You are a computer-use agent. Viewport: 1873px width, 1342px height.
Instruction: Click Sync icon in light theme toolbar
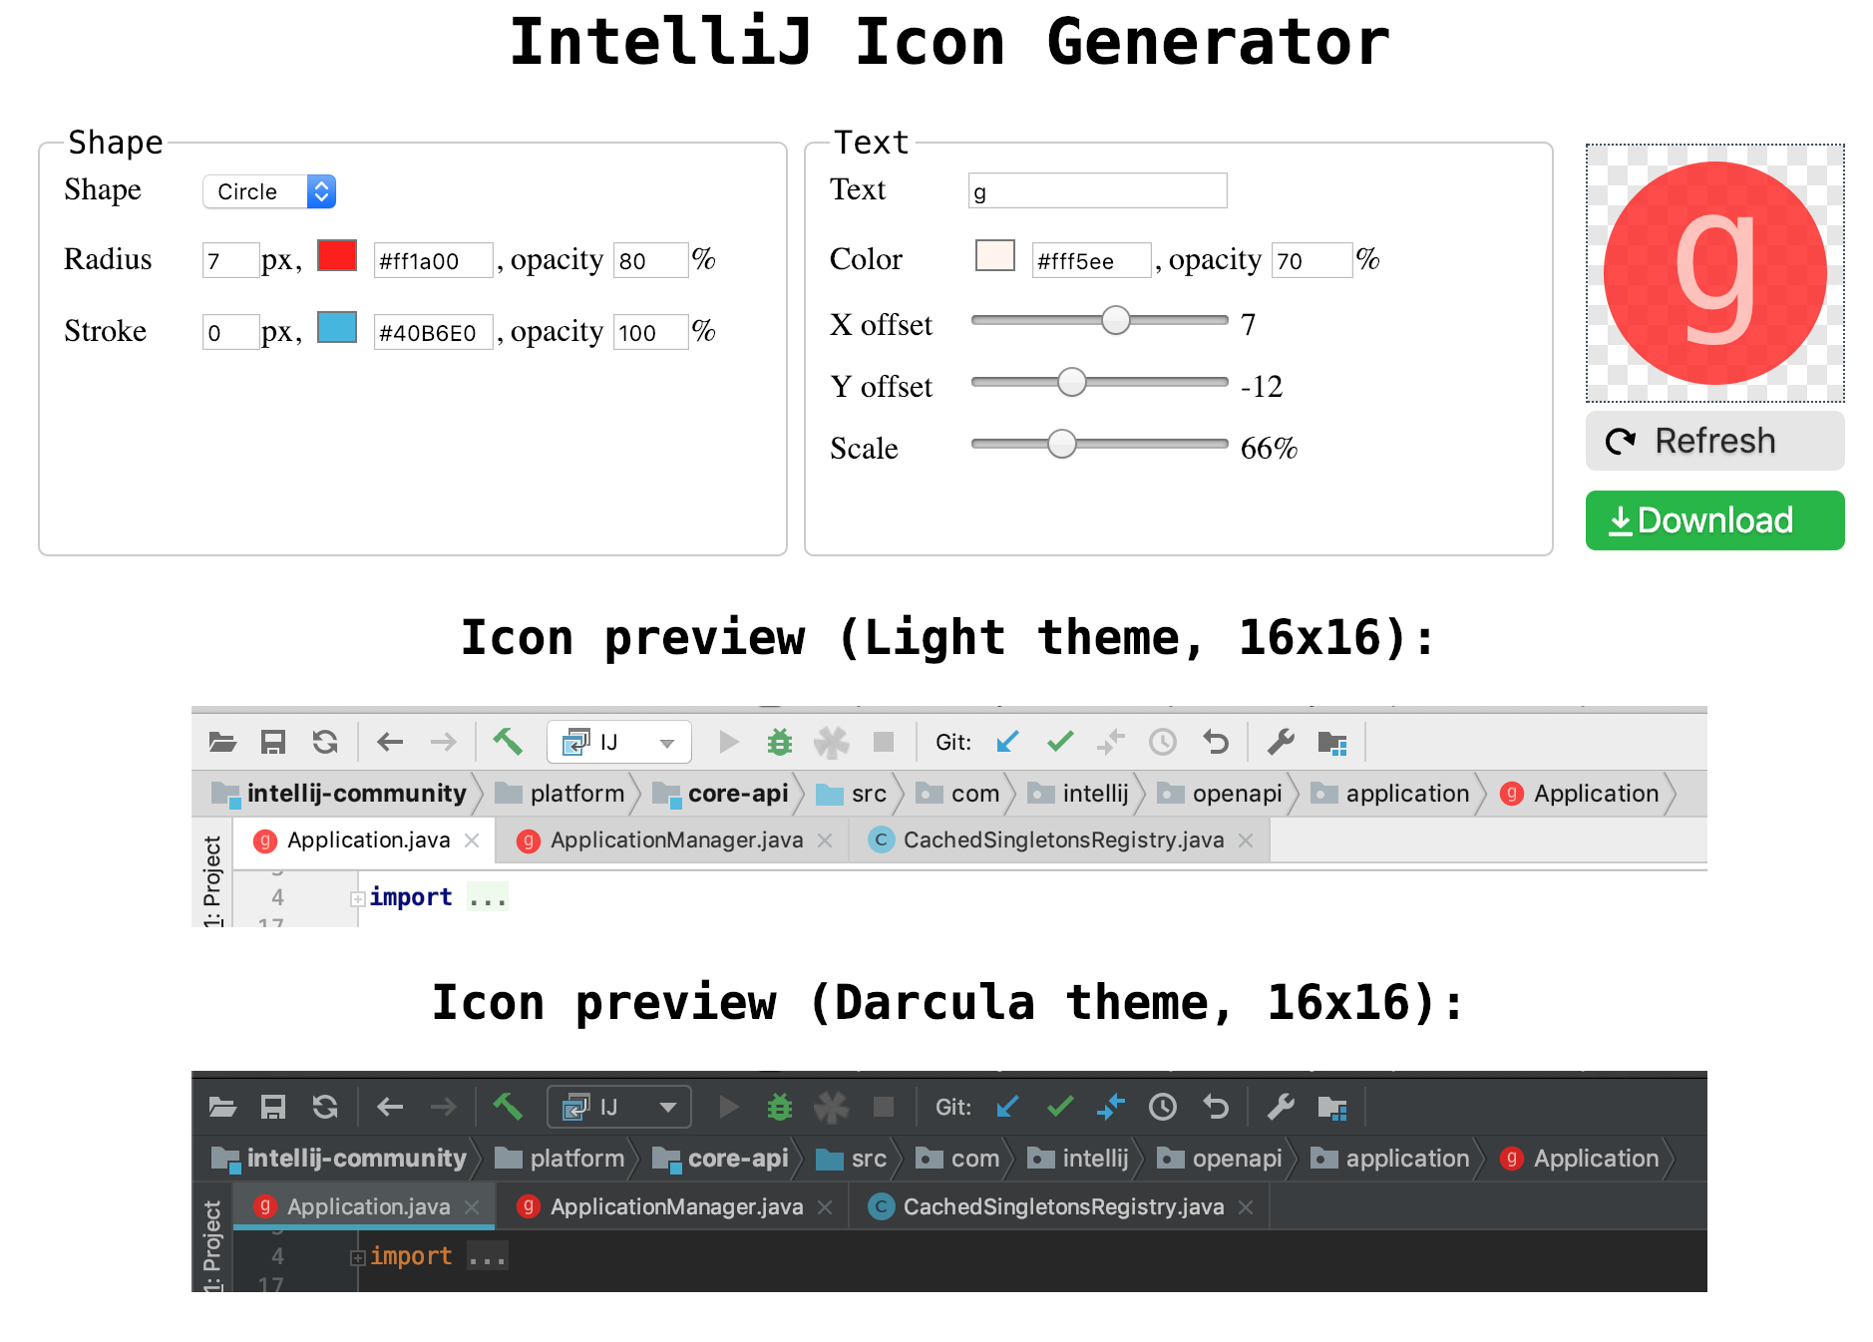coord(325,742)
